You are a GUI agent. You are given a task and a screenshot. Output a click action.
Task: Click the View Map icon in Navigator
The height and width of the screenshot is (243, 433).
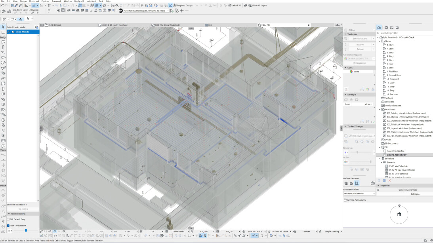(x=386, y=28)
